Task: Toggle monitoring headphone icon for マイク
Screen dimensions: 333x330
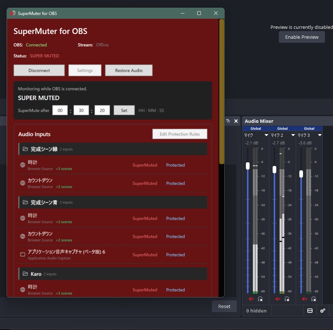Action: tap(260, 299)
